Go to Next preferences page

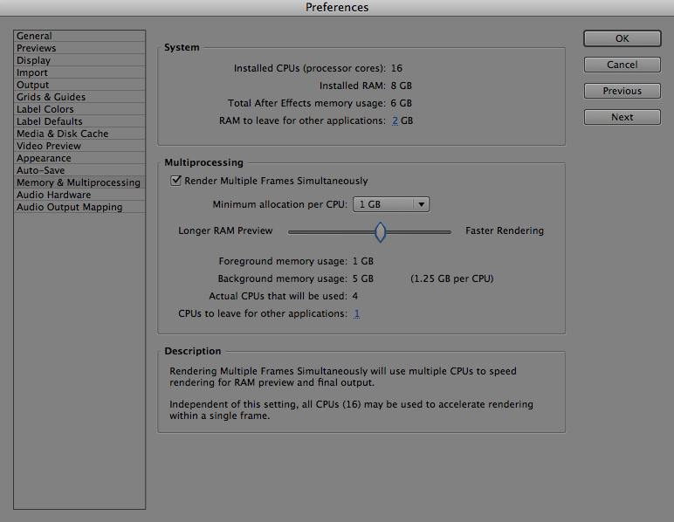[x=622, y=117]
